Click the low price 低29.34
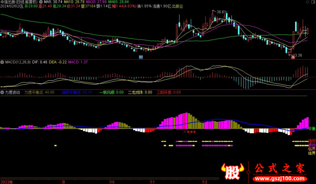 coord(59,6)
